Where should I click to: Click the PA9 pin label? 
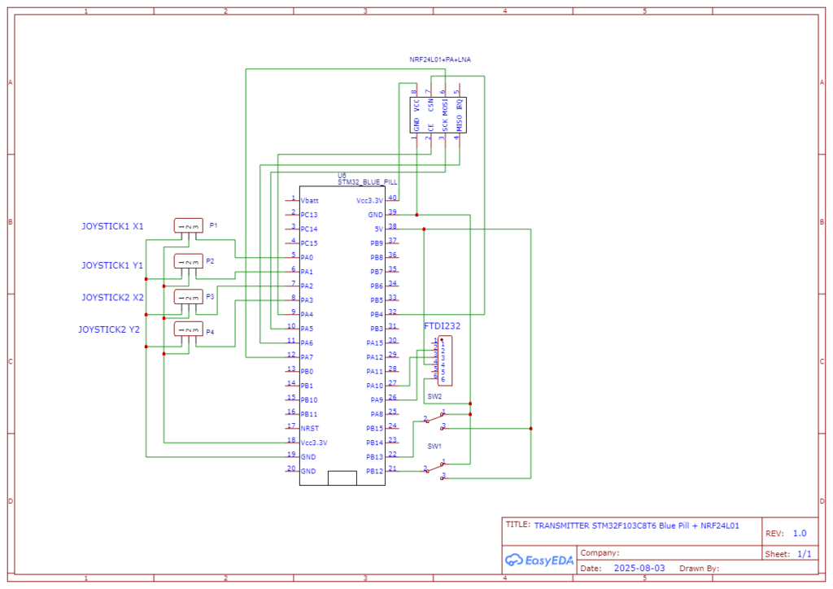coord(377,400)
